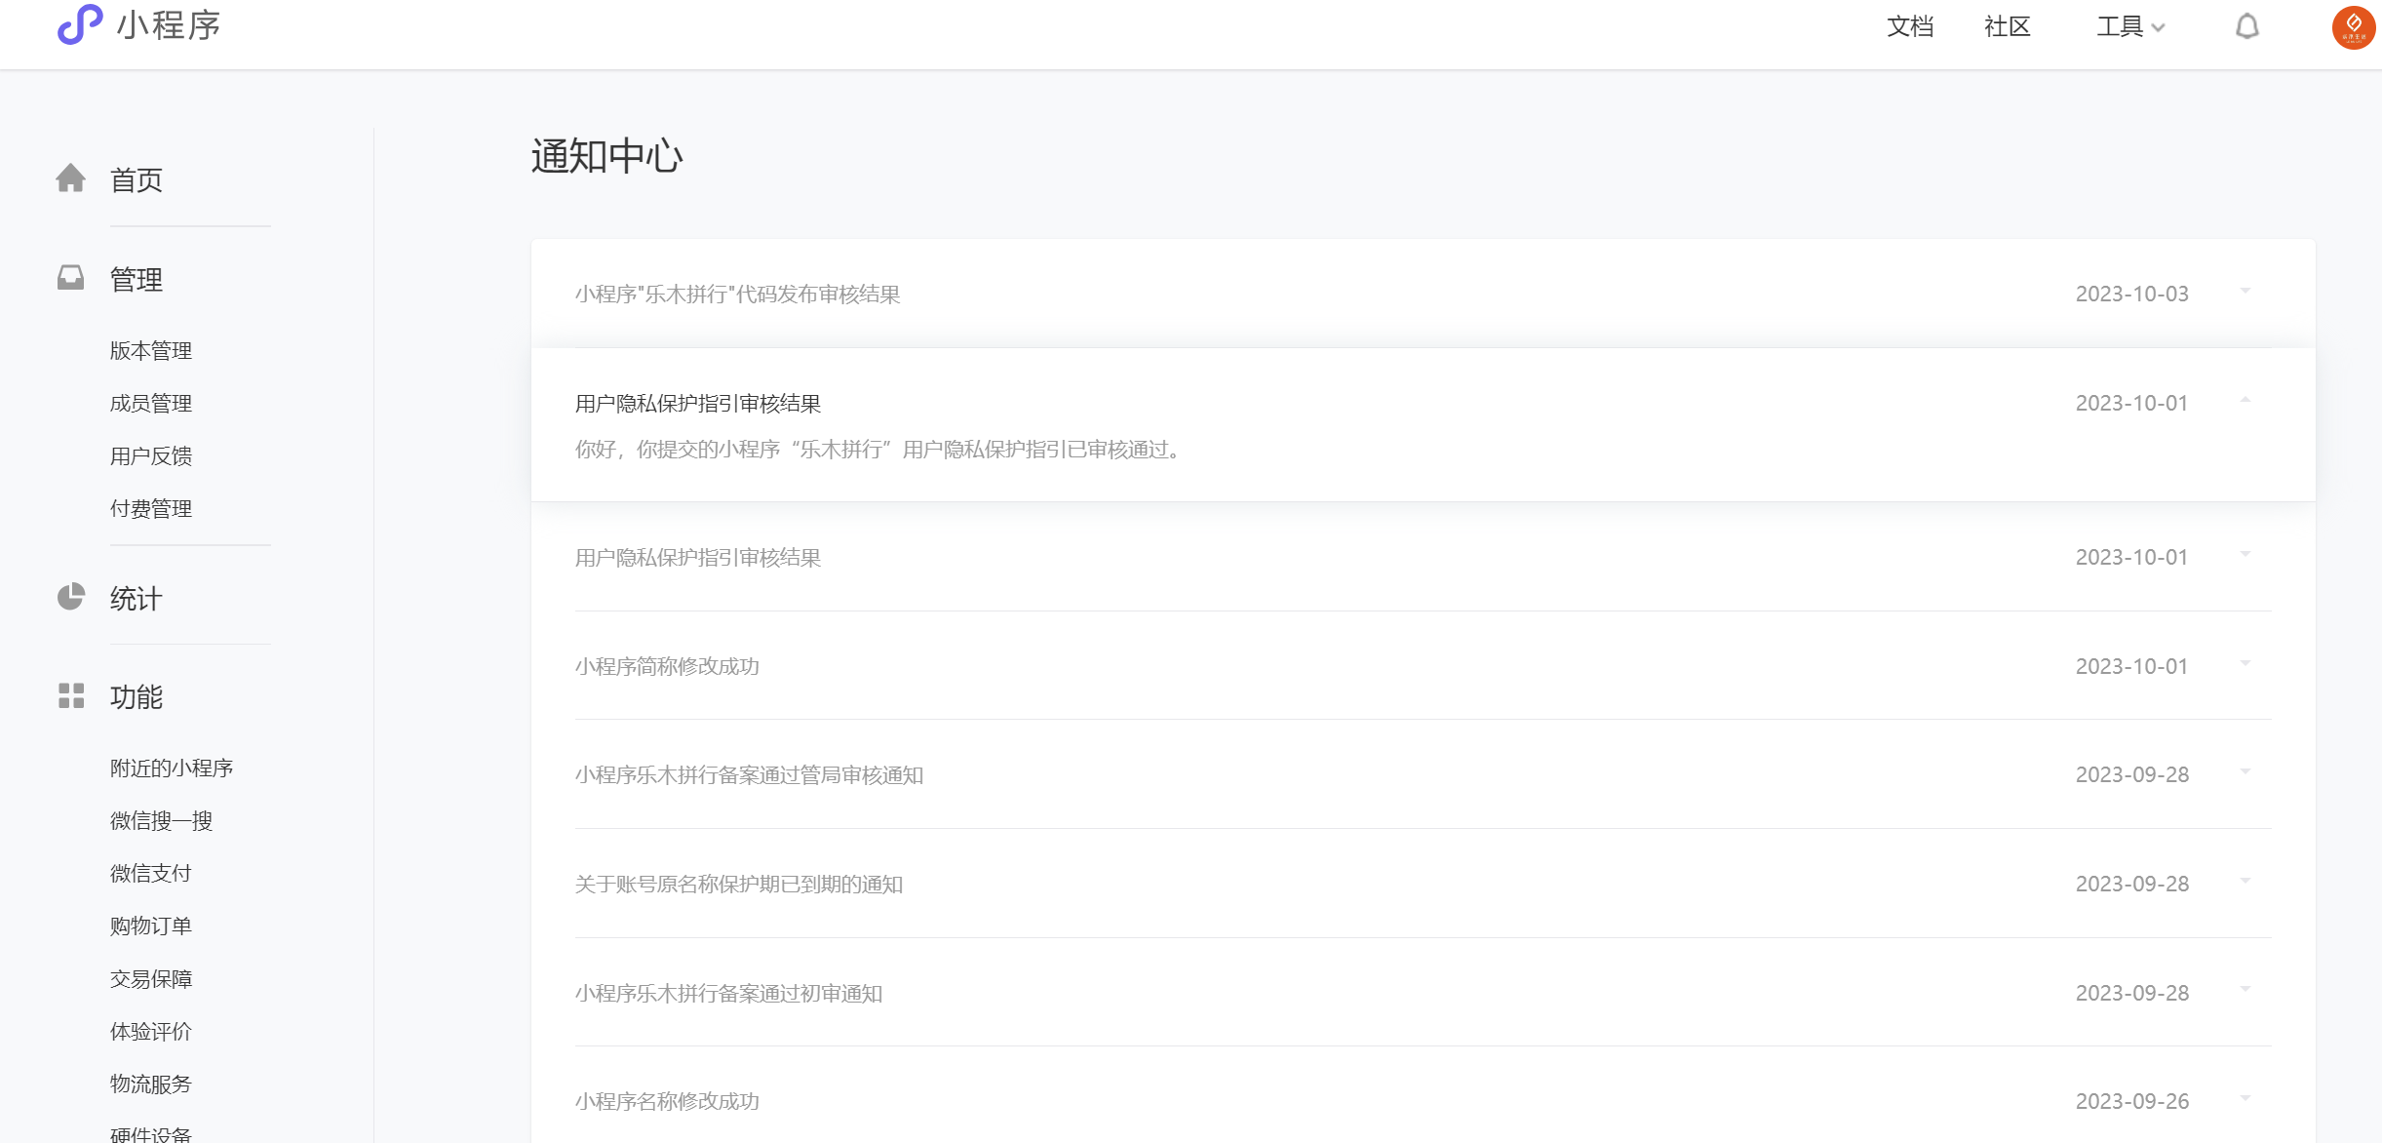
Task: Open 成员管理 in the sidebar
Action: 151,403
